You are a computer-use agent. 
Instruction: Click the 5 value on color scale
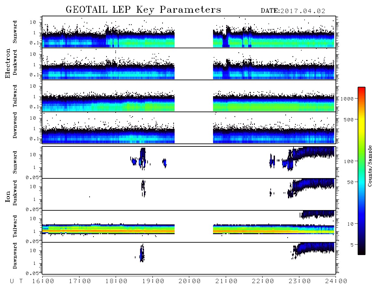[x=352, y=245]
